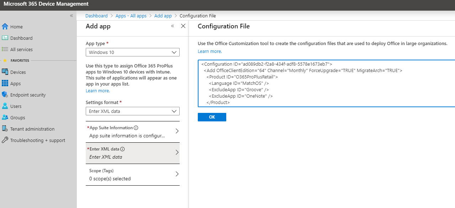The height and width of the screenshot is (208, 455).
Task: Click Learn more link under Configuration File
Action: [x=210, y=51]
